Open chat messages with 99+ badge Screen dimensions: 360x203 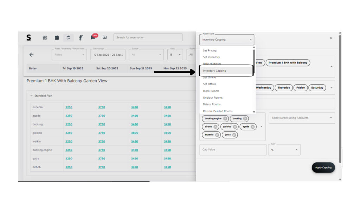[x=93, y=37]
